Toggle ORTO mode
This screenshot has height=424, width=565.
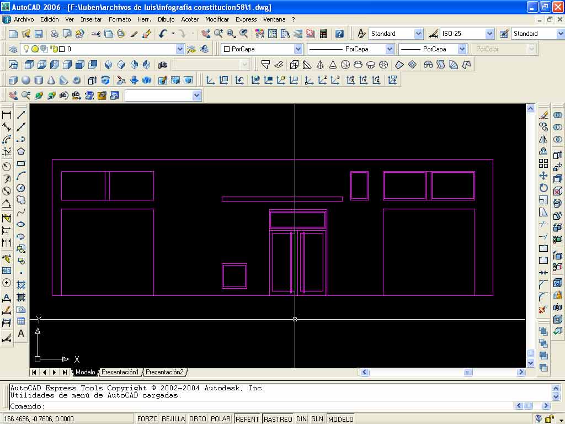point(198,419)
